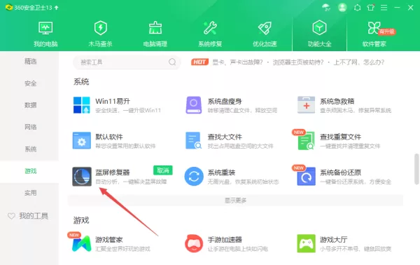Open the main hamburger menu

tap(384, 8)
